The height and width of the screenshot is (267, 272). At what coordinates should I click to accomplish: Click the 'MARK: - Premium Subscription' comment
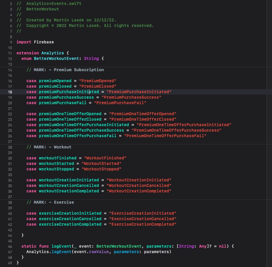click(65, 70)
